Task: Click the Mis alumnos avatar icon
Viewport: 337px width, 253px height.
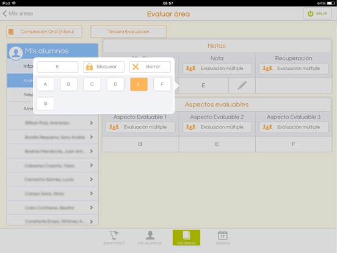Action: [x=16, y=53]
